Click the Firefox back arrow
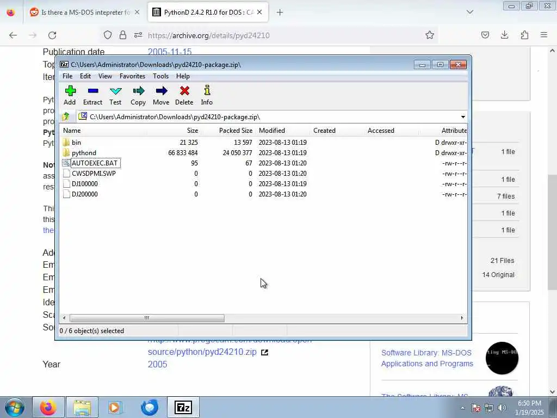 [13, 35]
